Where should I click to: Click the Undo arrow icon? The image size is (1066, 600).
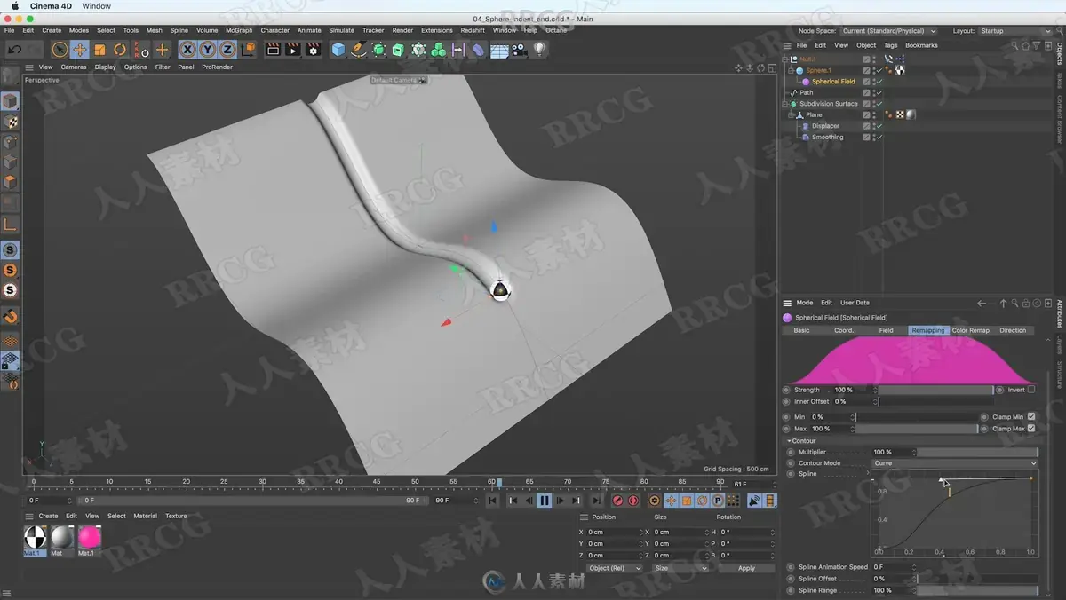(15, 50)
